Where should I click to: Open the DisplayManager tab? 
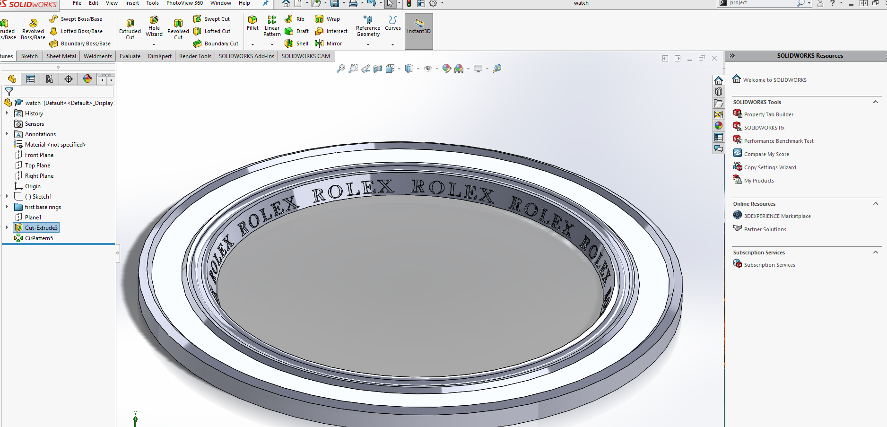87,79
